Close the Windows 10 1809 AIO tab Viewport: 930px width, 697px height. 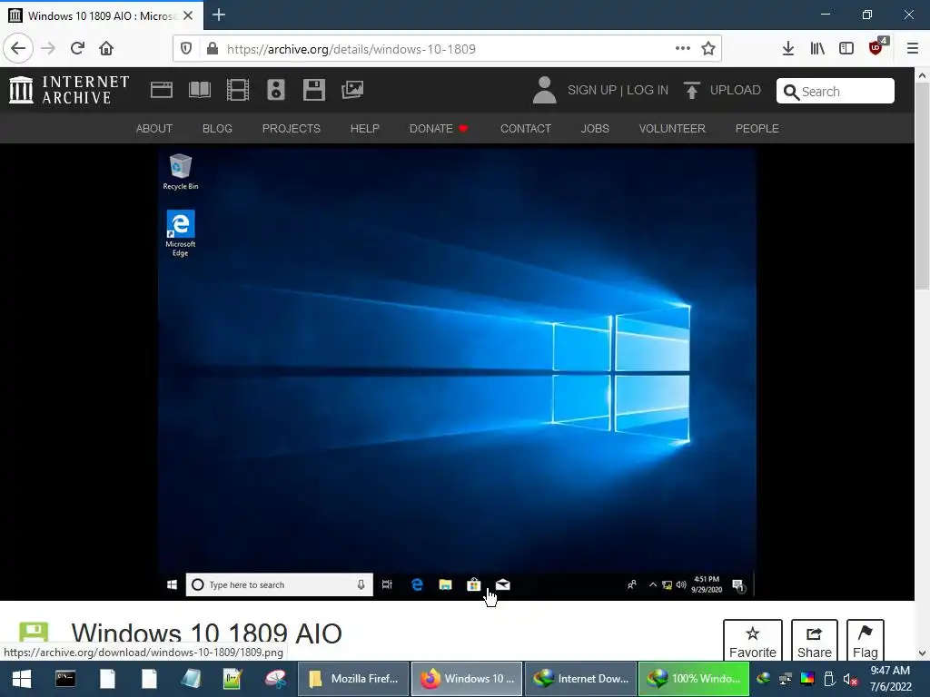pyautogui.click(x=188, y=15)
